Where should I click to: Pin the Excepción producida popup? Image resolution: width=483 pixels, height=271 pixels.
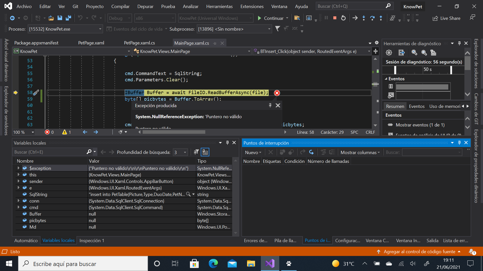(270, 105)
